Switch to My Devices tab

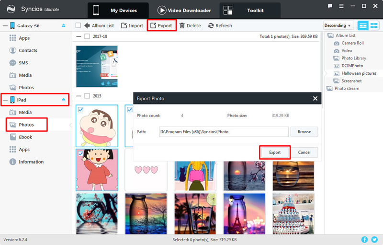tap(118, 10)
